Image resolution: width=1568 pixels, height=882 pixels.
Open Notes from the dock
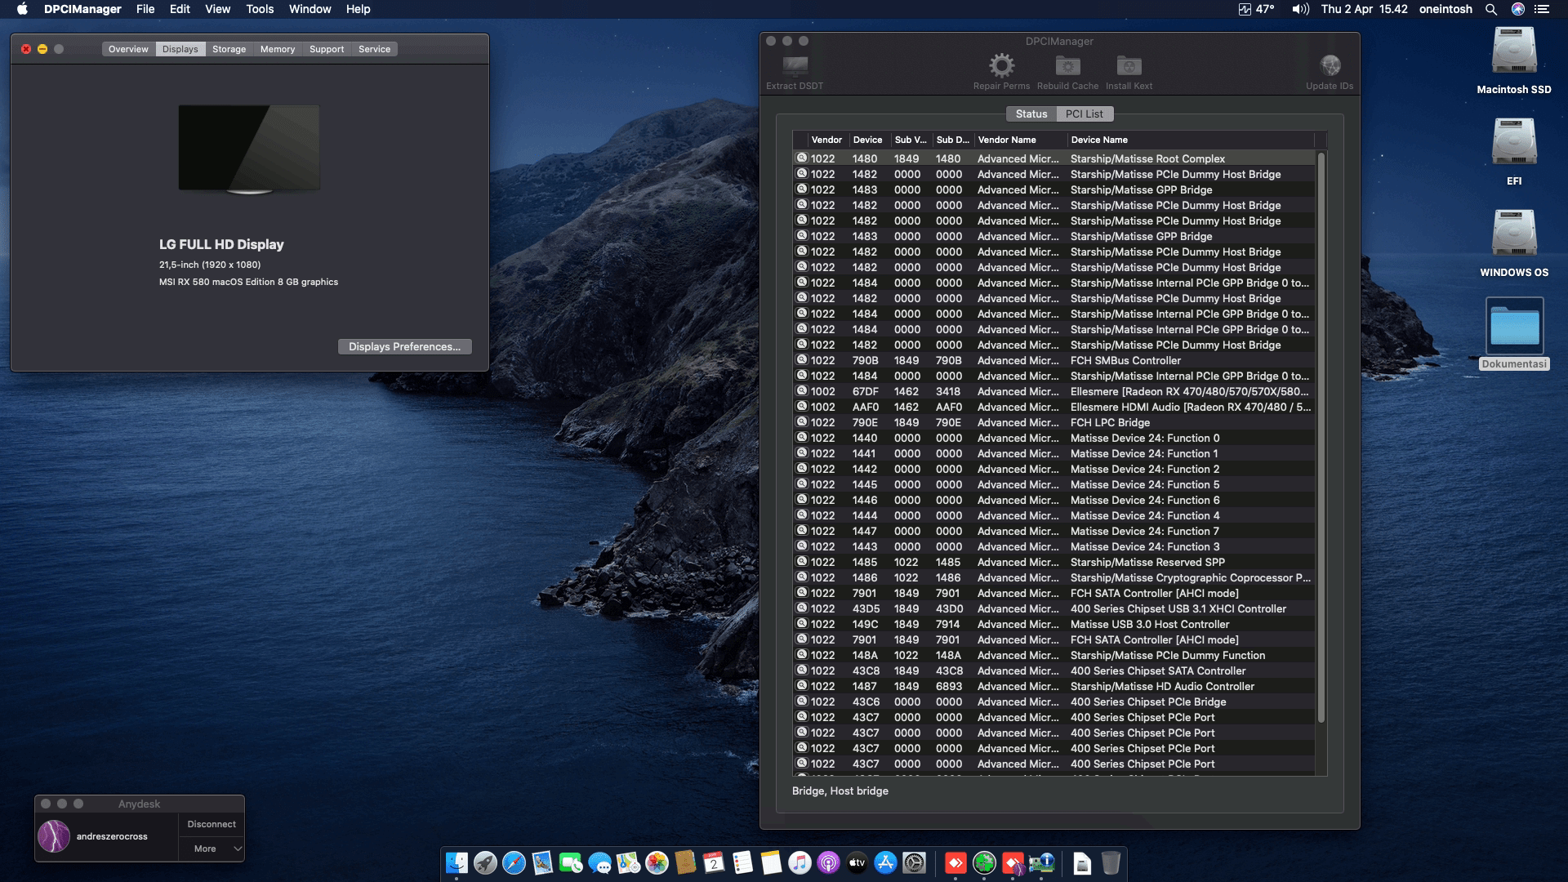771,862
